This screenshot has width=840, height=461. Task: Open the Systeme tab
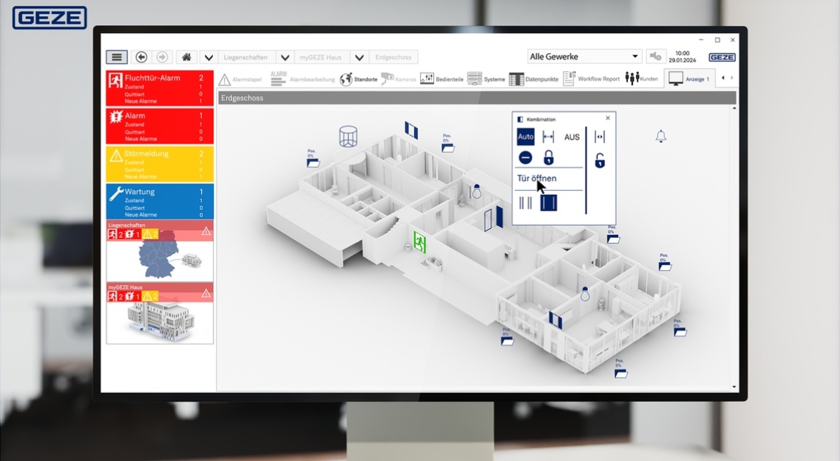(486, 79)
